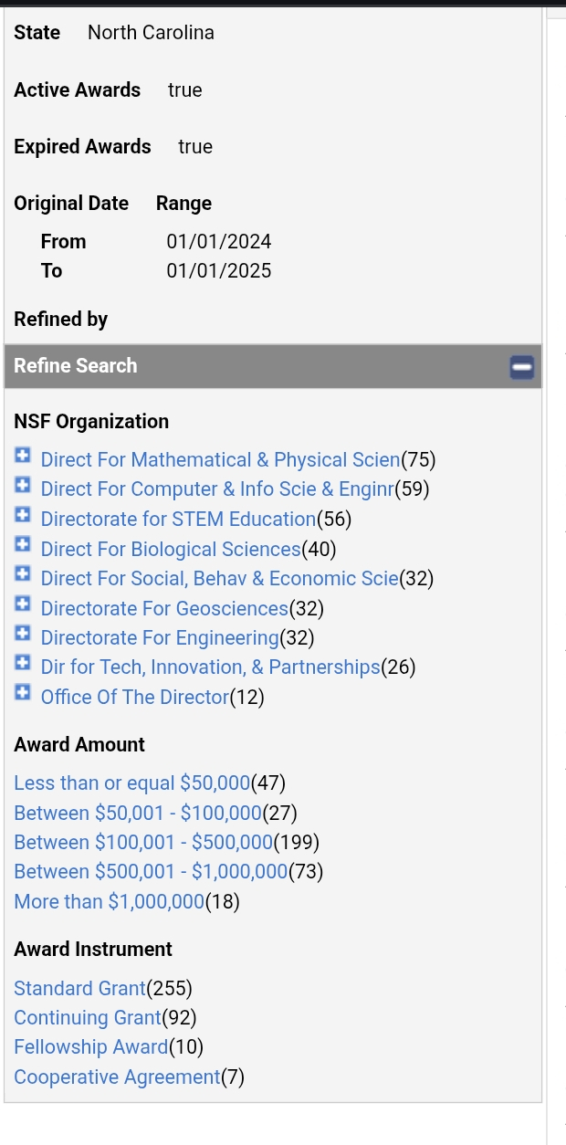The image size is (566, 1145).
Task: Click plus icon beside Direct For Biological Sciences
Action: 23,544
